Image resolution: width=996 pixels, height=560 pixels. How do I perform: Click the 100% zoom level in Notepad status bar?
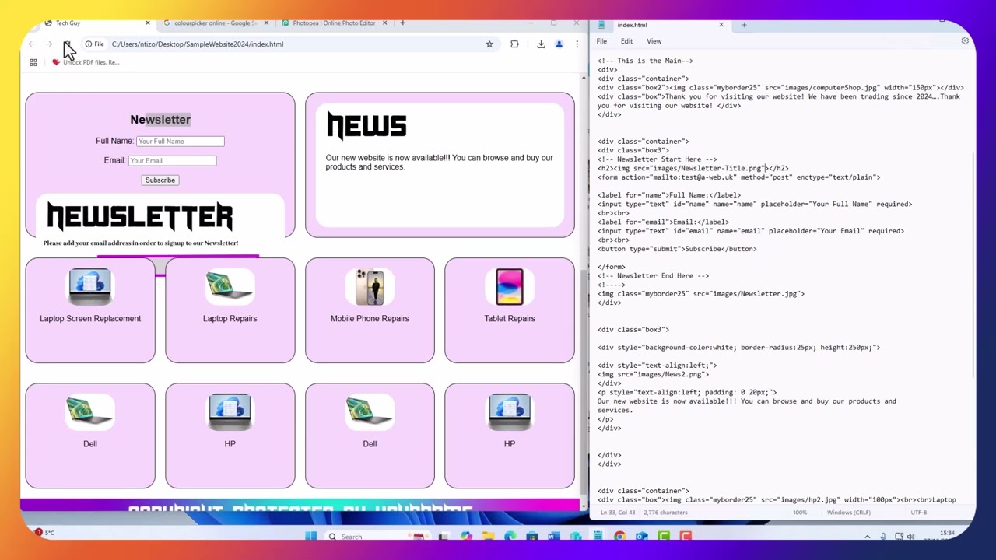pos(800,513)
